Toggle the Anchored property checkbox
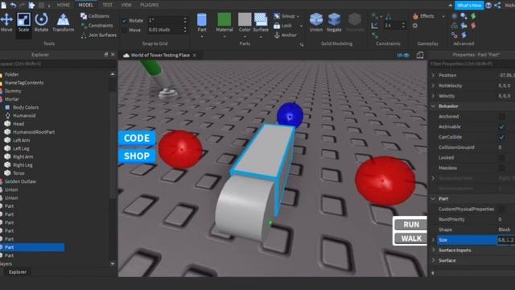This screenshot has height=290, width=515. (502, 116)
